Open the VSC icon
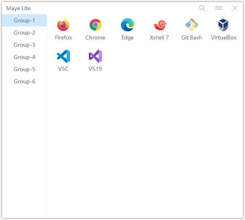 click(x=63, y=57)
